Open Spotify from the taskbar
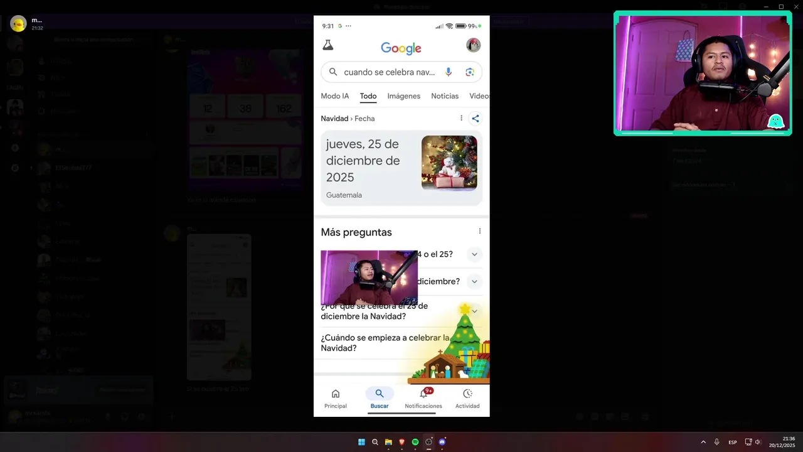 coord(415,442)
